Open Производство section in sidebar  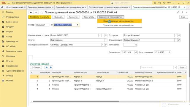click(x=12, y=42)
